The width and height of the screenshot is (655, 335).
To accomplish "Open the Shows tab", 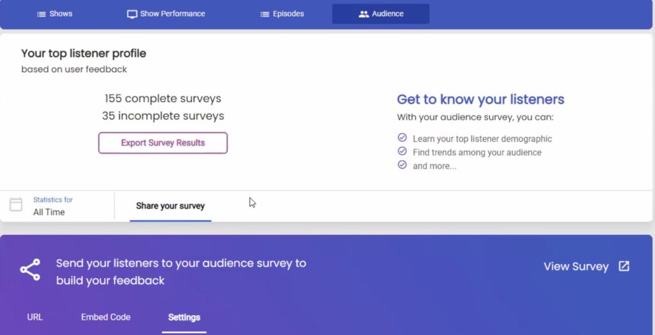I will [55, 14].
